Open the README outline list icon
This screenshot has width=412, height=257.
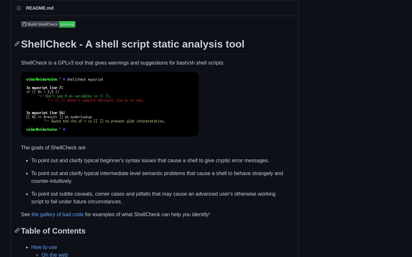18,8
